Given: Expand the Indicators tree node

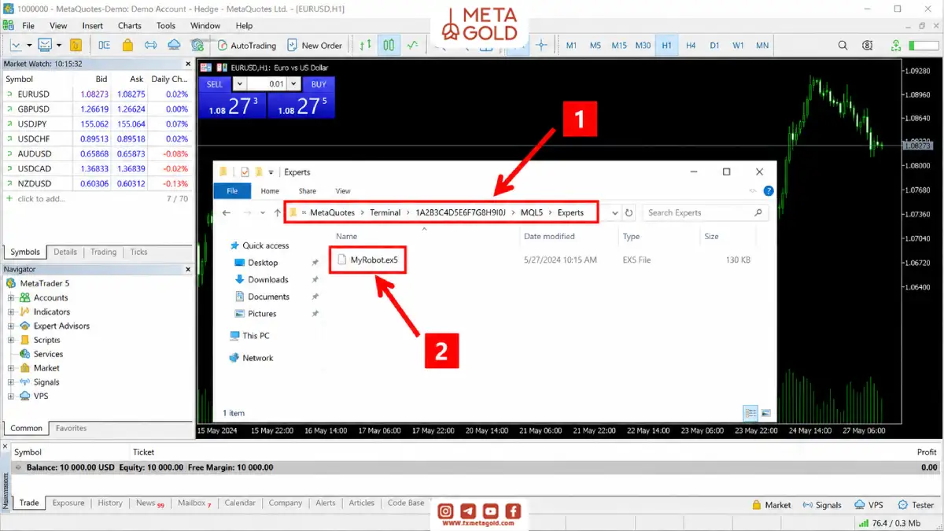Looking at the screenshot, I should coord(12,312).
